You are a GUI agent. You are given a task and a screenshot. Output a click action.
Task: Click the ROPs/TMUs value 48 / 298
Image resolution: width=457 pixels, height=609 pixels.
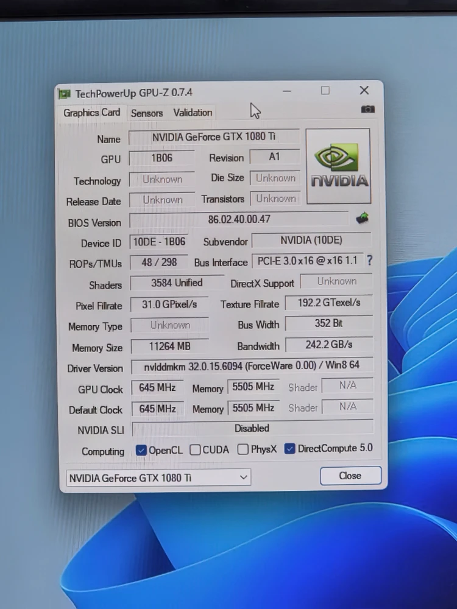[159, 262]
